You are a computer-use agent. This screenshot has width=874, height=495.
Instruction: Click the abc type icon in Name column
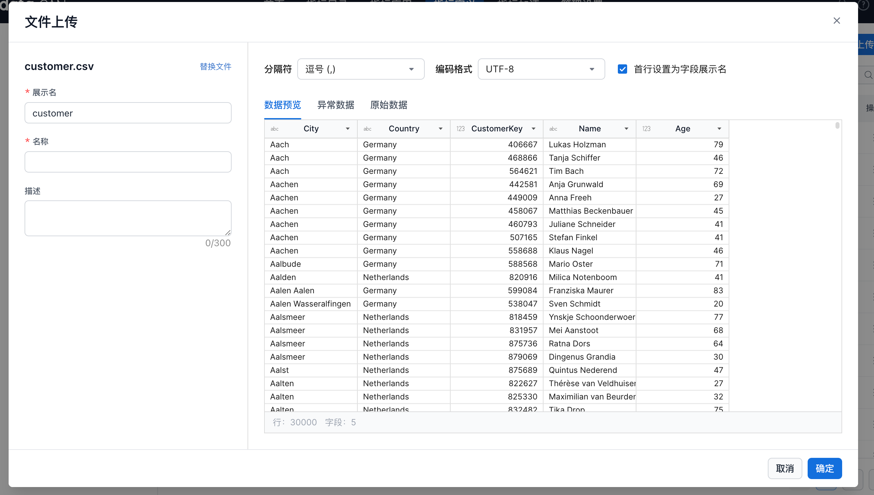pyautogui.click(x=553, y=129)
